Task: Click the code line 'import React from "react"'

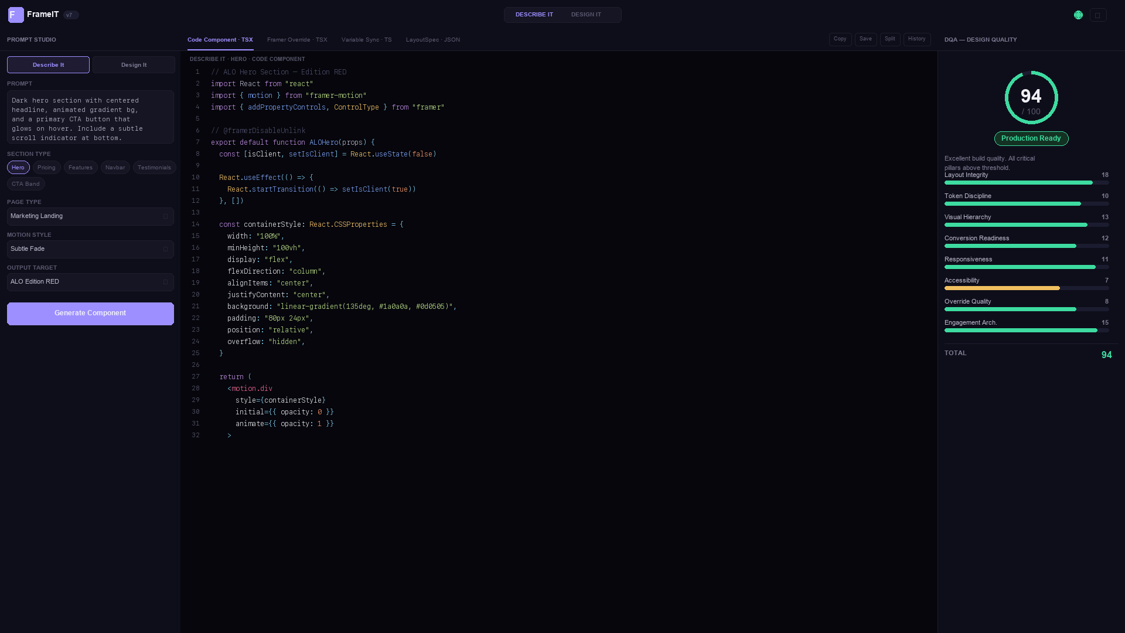Action: tap(262, 84)
